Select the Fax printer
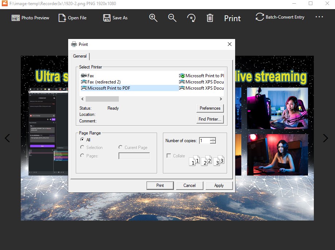Screen dimensions: 335x250 pos(87,76)
